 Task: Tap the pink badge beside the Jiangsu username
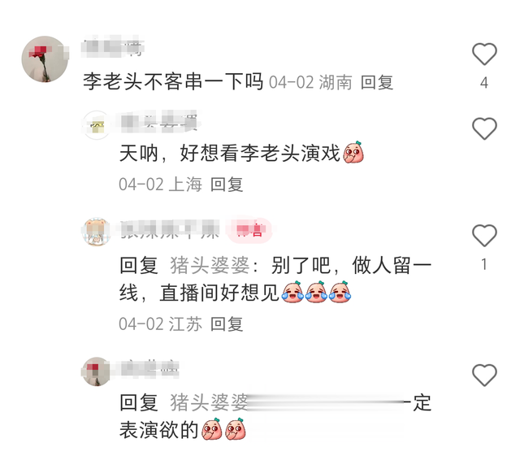249,230
